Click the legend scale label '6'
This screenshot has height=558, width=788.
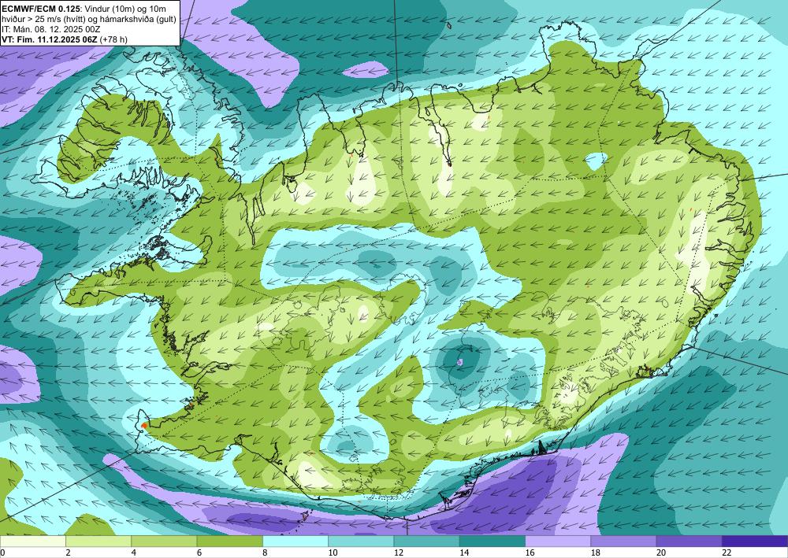tap(199, 553)
